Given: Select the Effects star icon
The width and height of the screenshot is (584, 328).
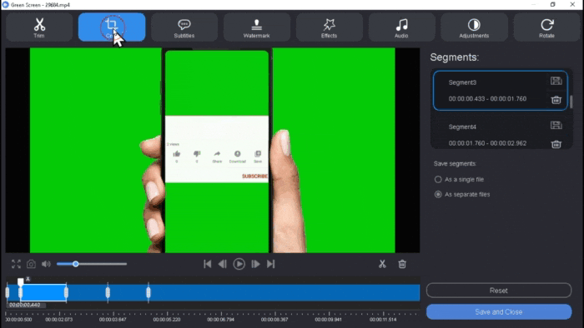Looking at the screenshot, I should coord(329,25).
